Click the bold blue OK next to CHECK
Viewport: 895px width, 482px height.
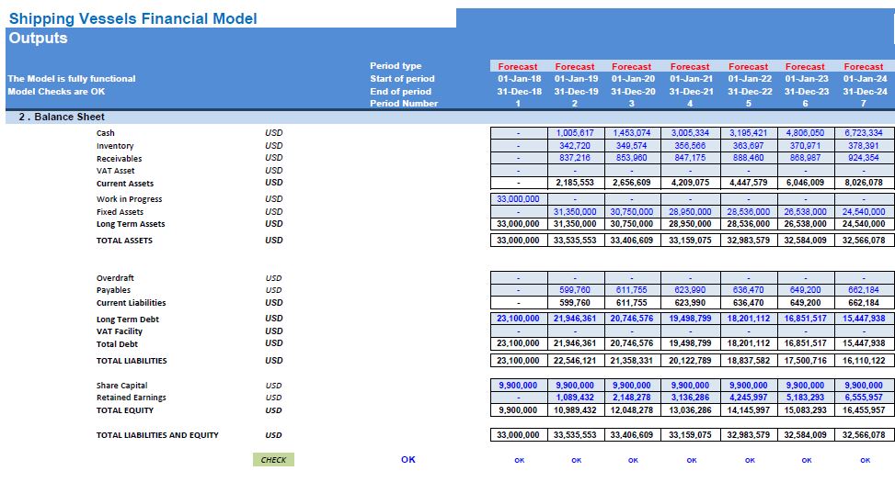point(408,460)
